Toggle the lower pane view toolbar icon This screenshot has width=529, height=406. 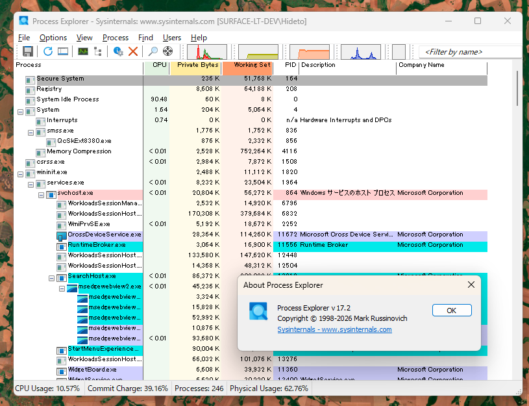63,51
